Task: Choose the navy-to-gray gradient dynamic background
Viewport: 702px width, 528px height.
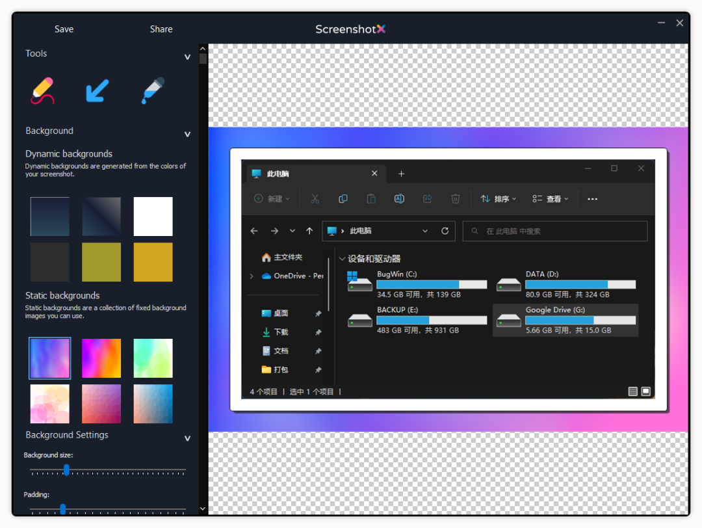Action: [x=101, y=217]
